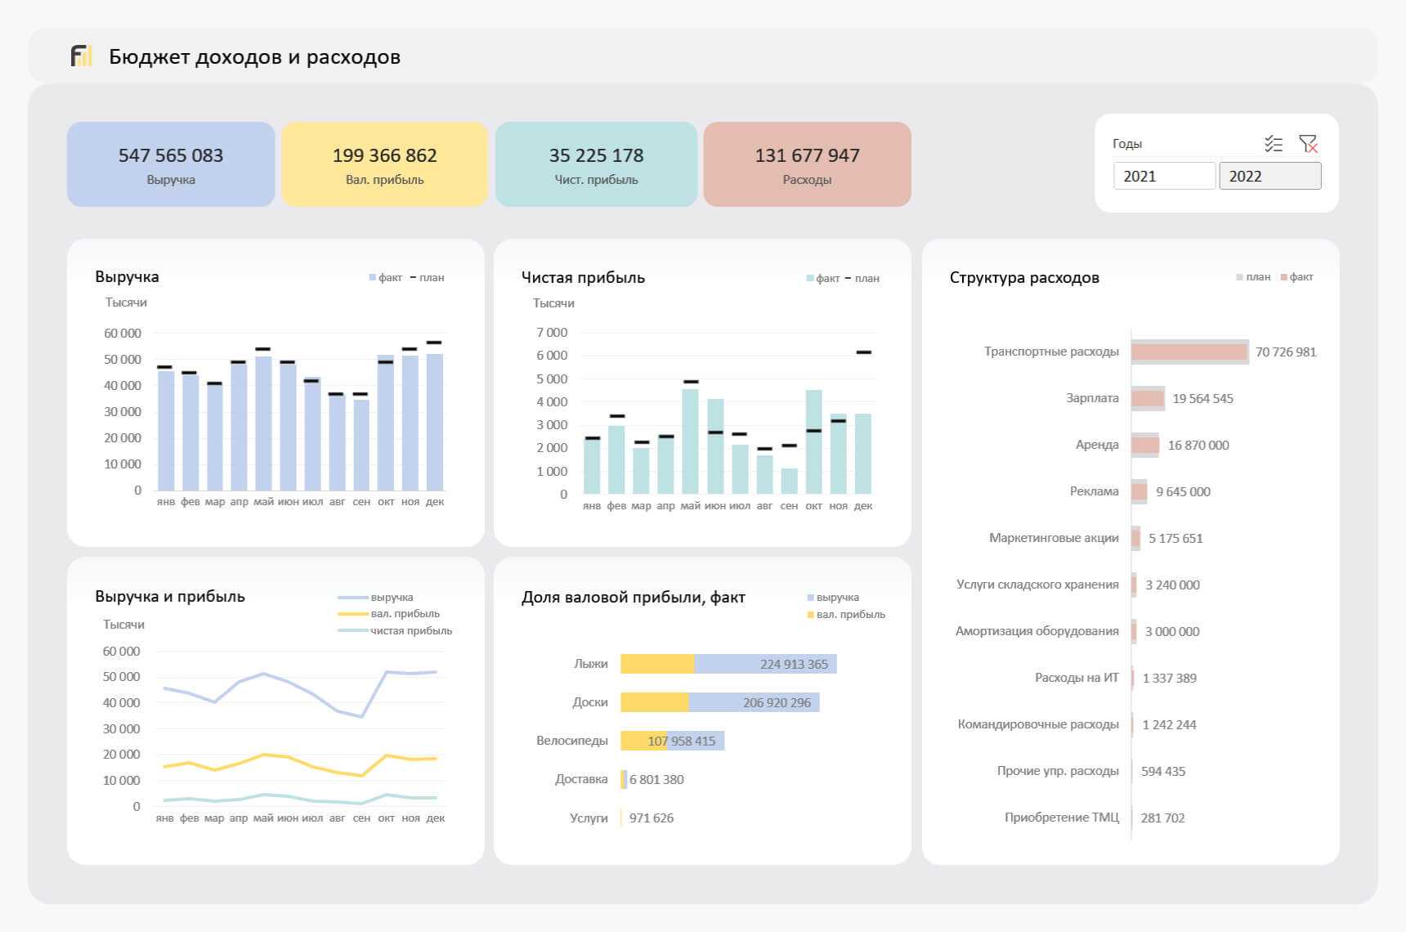1406x932 pixels.
Task: Select the Расходы 131 677 947 card
Action: [807, 164]
